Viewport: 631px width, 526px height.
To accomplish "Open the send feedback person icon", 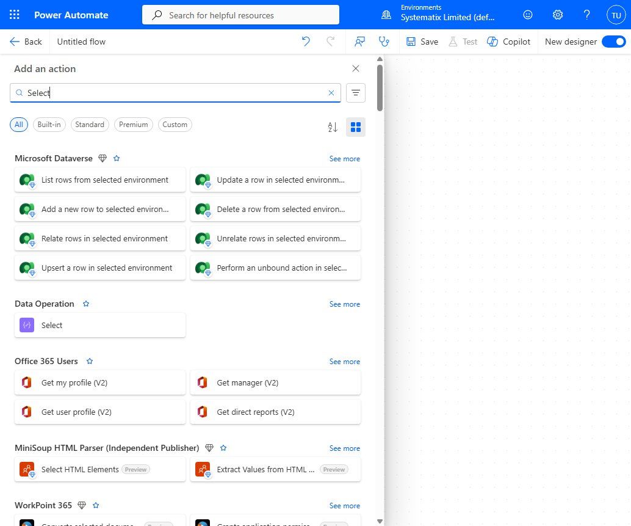I will point(359,42).
